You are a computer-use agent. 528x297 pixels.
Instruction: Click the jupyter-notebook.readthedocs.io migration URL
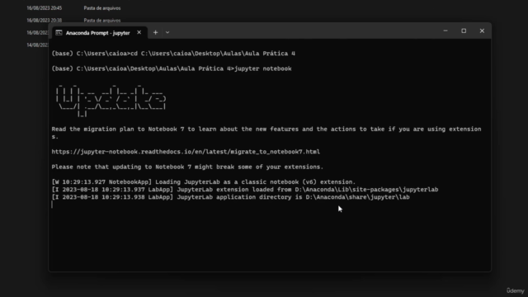(186, 152)
